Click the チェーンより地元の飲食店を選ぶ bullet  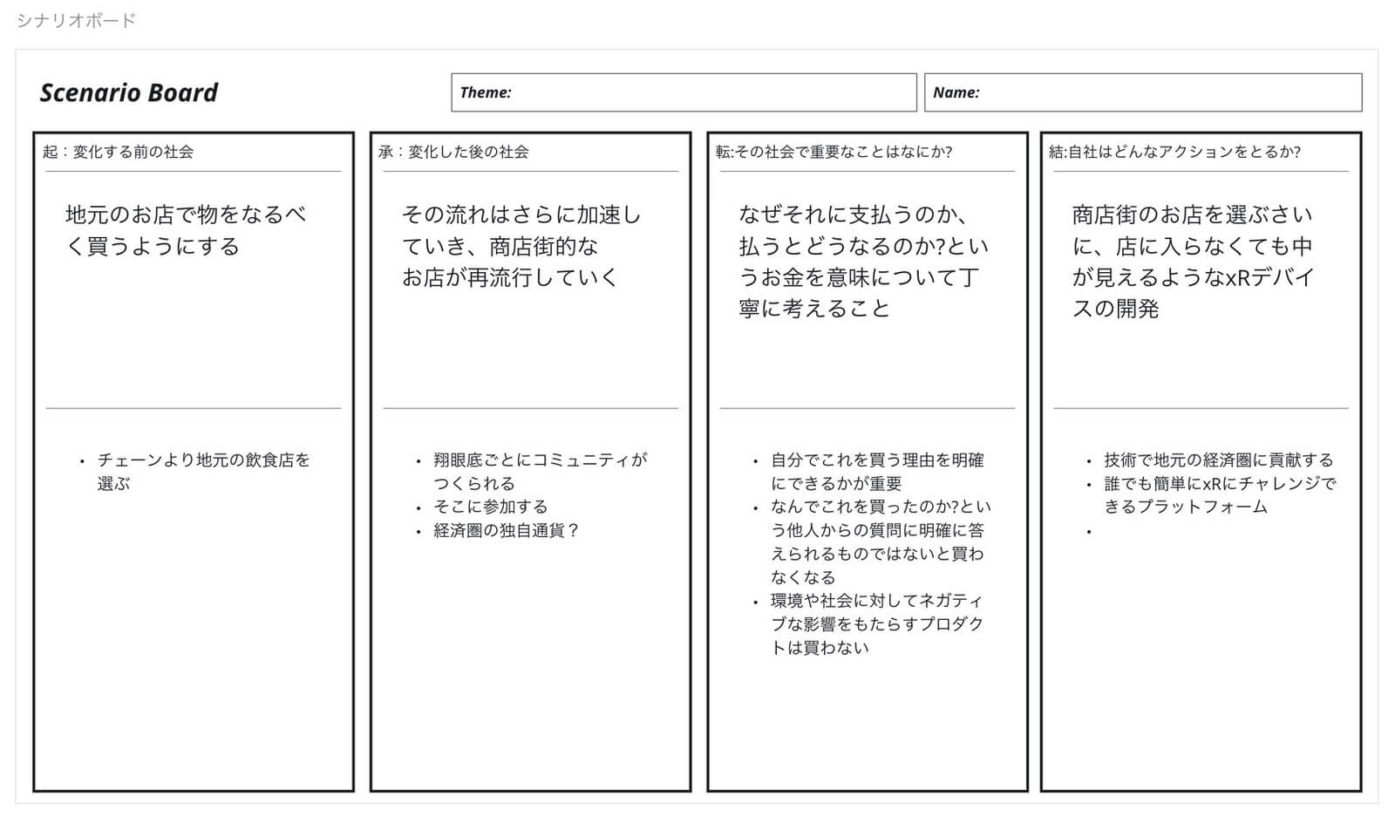coord(203,471)
